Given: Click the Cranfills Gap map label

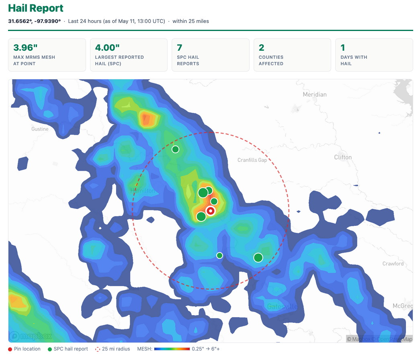Looking at the screenshot, I should click(x=252, y=160).
